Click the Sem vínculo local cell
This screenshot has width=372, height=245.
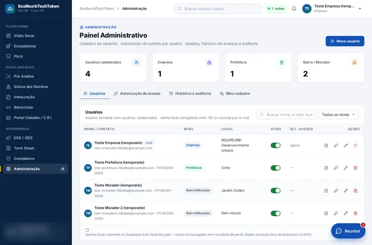click(231, 213)
